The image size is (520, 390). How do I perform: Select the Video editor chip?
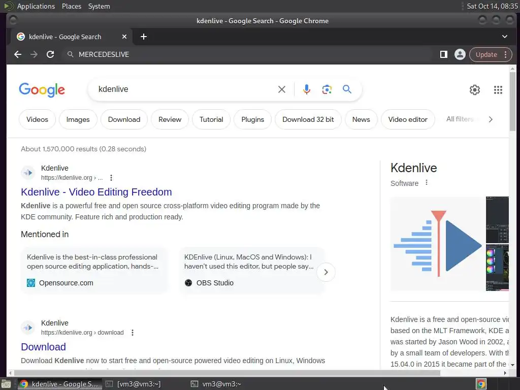pyautogui.click(x=408, y=119)
